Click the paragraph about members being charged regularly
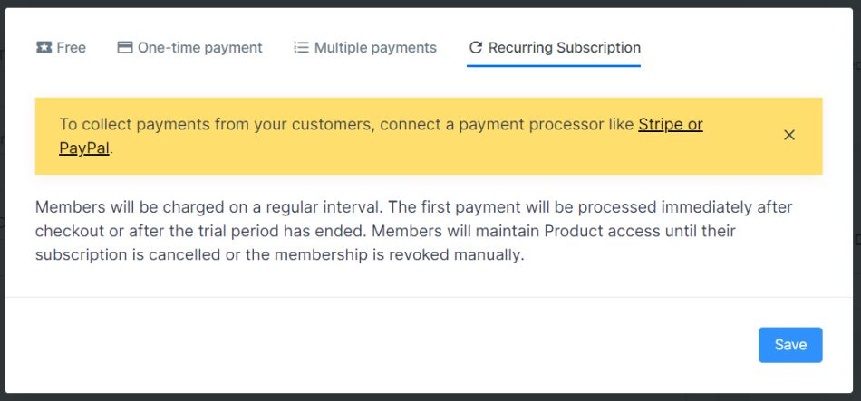This screenshot has height=401, width=861. (413, 231)
